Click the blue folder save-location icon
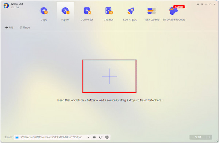The width and height of the screenshot is (219, 143). 17,137
